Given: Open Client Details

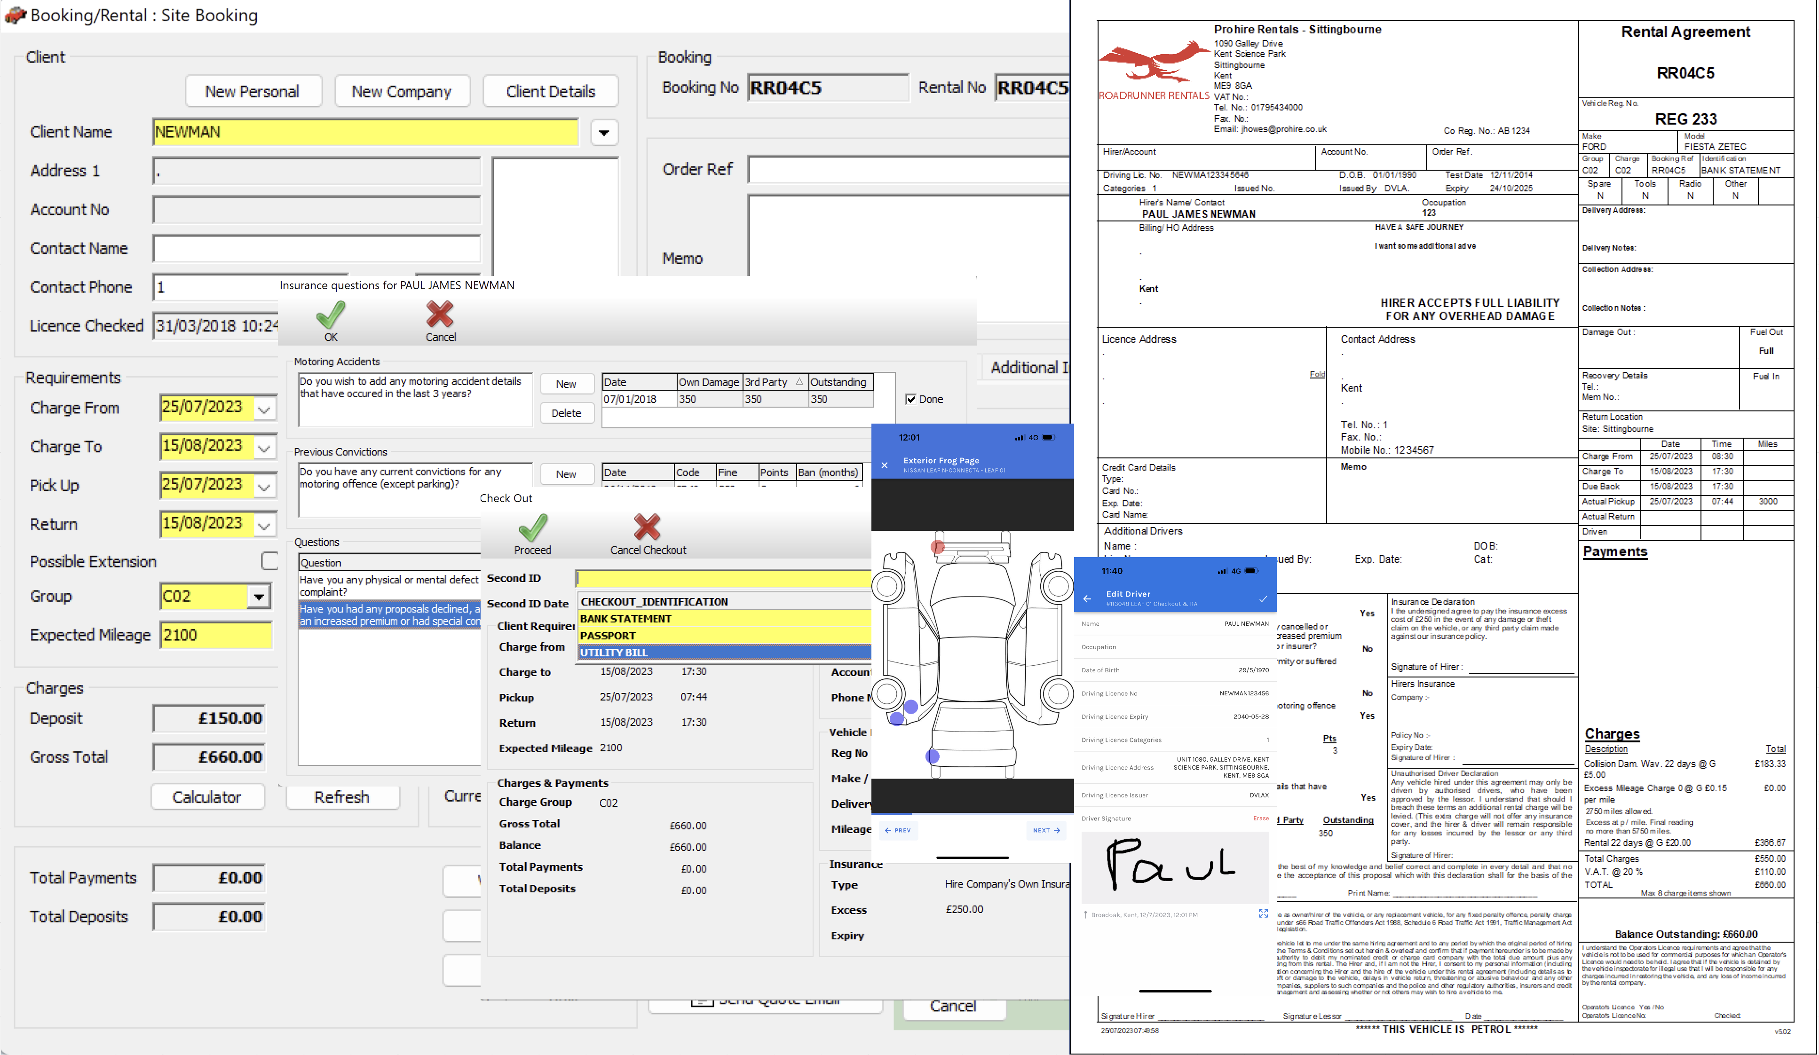Looking at the screenshot, I should 550,91.
